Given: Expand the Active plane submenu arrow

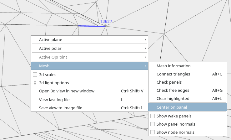Looking at the screenshot, I should (x=145, y=39).
